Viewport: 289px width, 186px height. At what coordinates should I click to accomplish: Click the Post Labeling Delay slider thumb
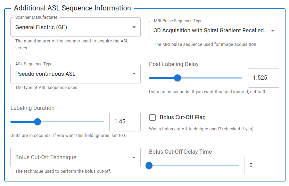pyautogui.click(x=177, y=78)
